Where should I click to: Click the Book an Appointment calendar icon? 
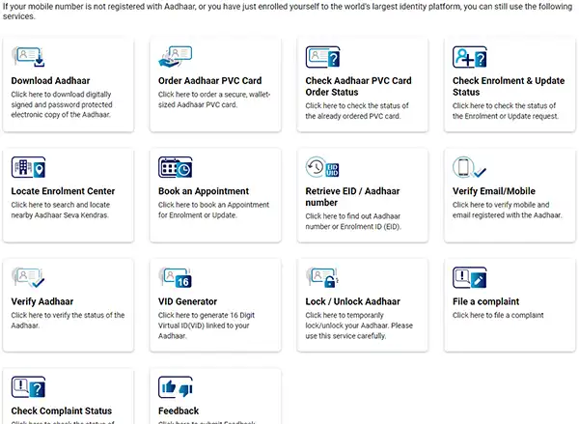click(176, 167)
